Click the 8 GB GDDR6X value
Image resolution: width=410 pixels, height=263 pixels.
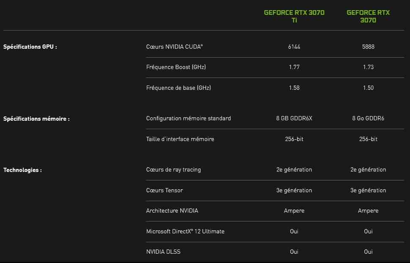[x=294, y=118]
